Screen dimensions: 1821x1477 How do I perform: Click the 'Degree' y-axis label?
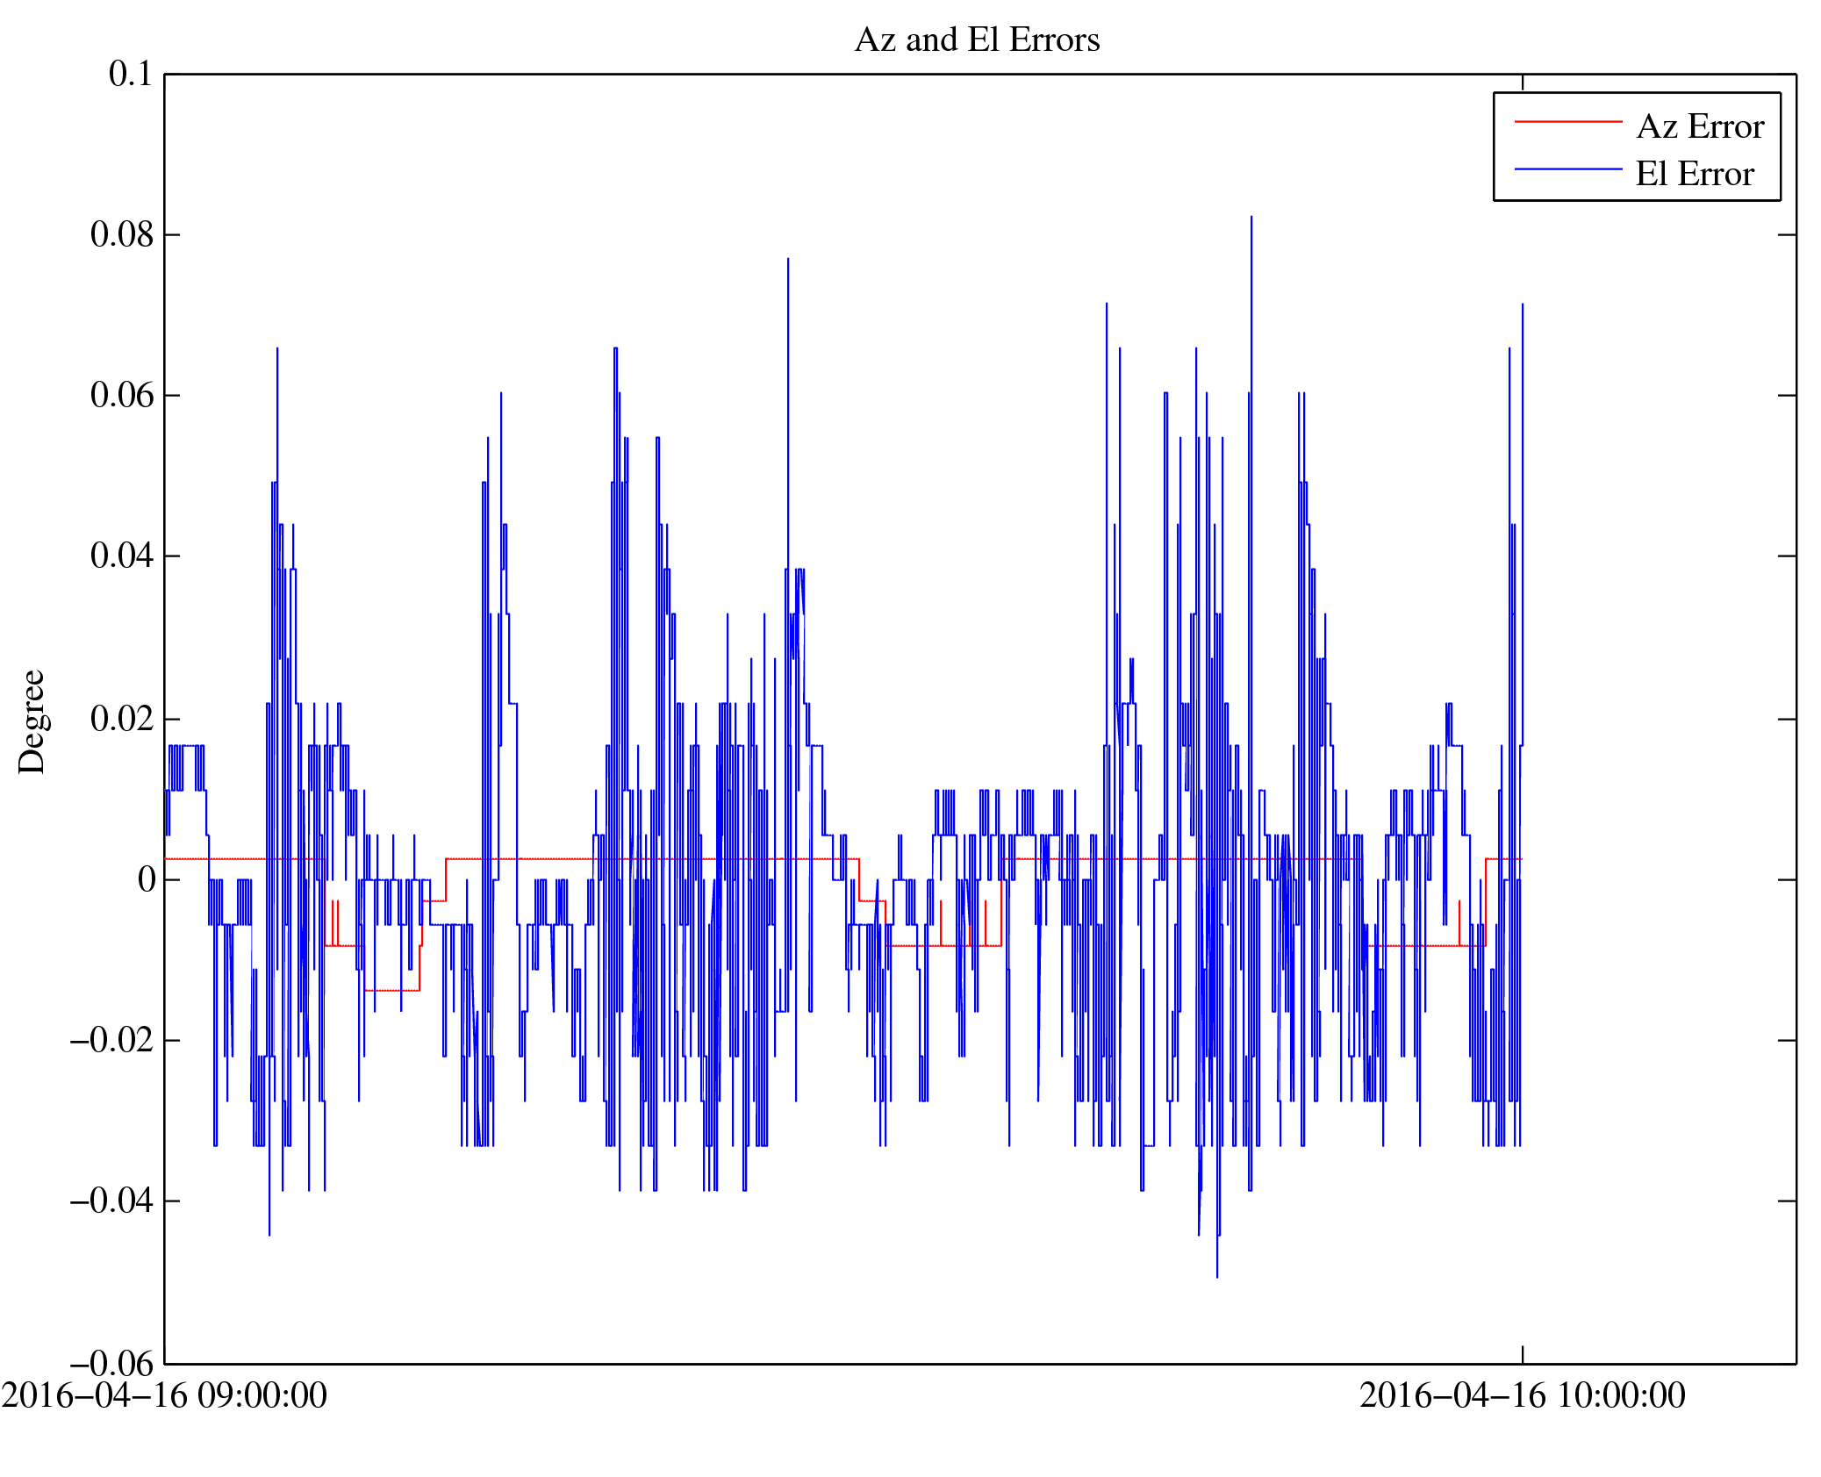pos(32,721)
